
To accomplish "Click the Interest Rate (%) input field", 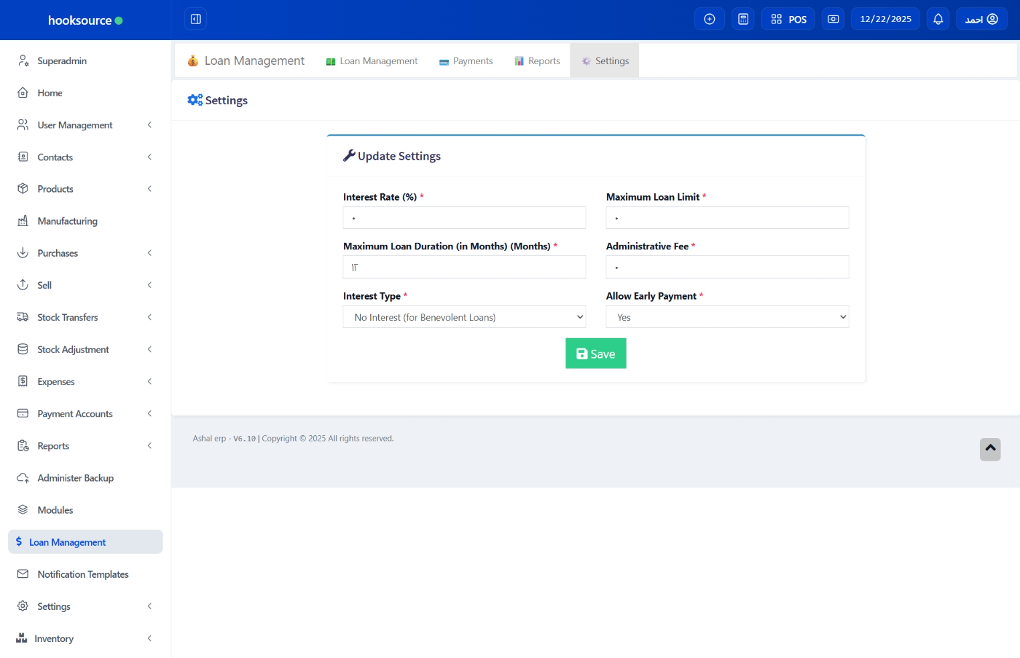I will point(464,218).
